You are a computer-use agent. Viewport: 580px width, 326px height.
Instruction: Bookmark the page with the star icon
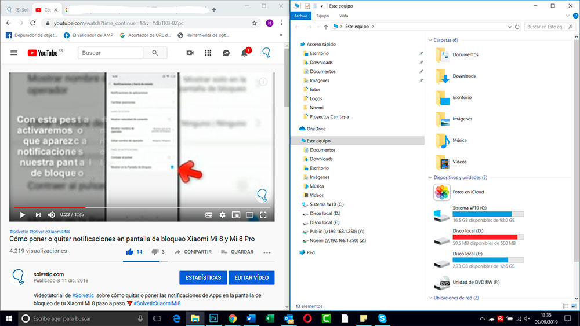[x=255, y=23]
